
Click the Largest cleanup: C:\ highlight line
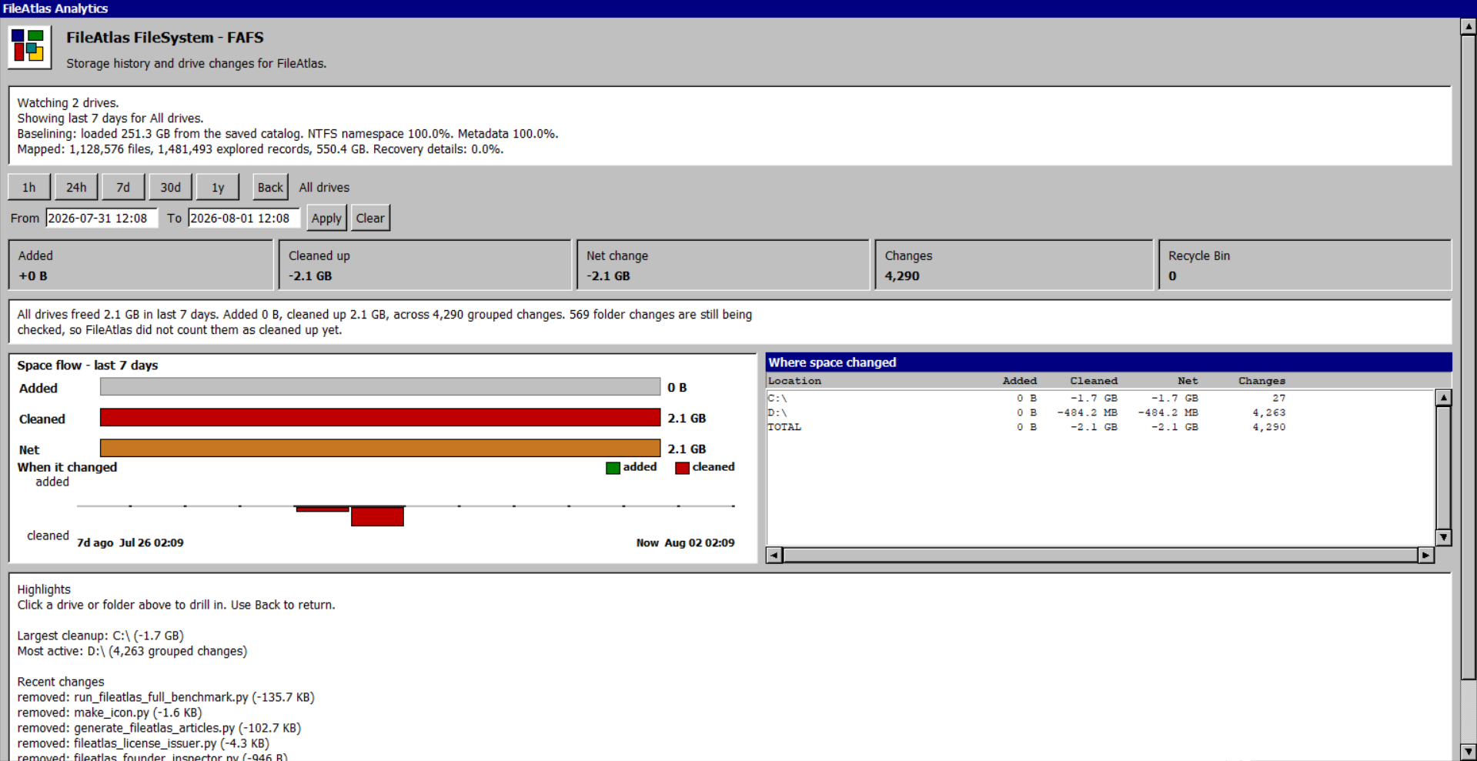[x=101, y=636]
